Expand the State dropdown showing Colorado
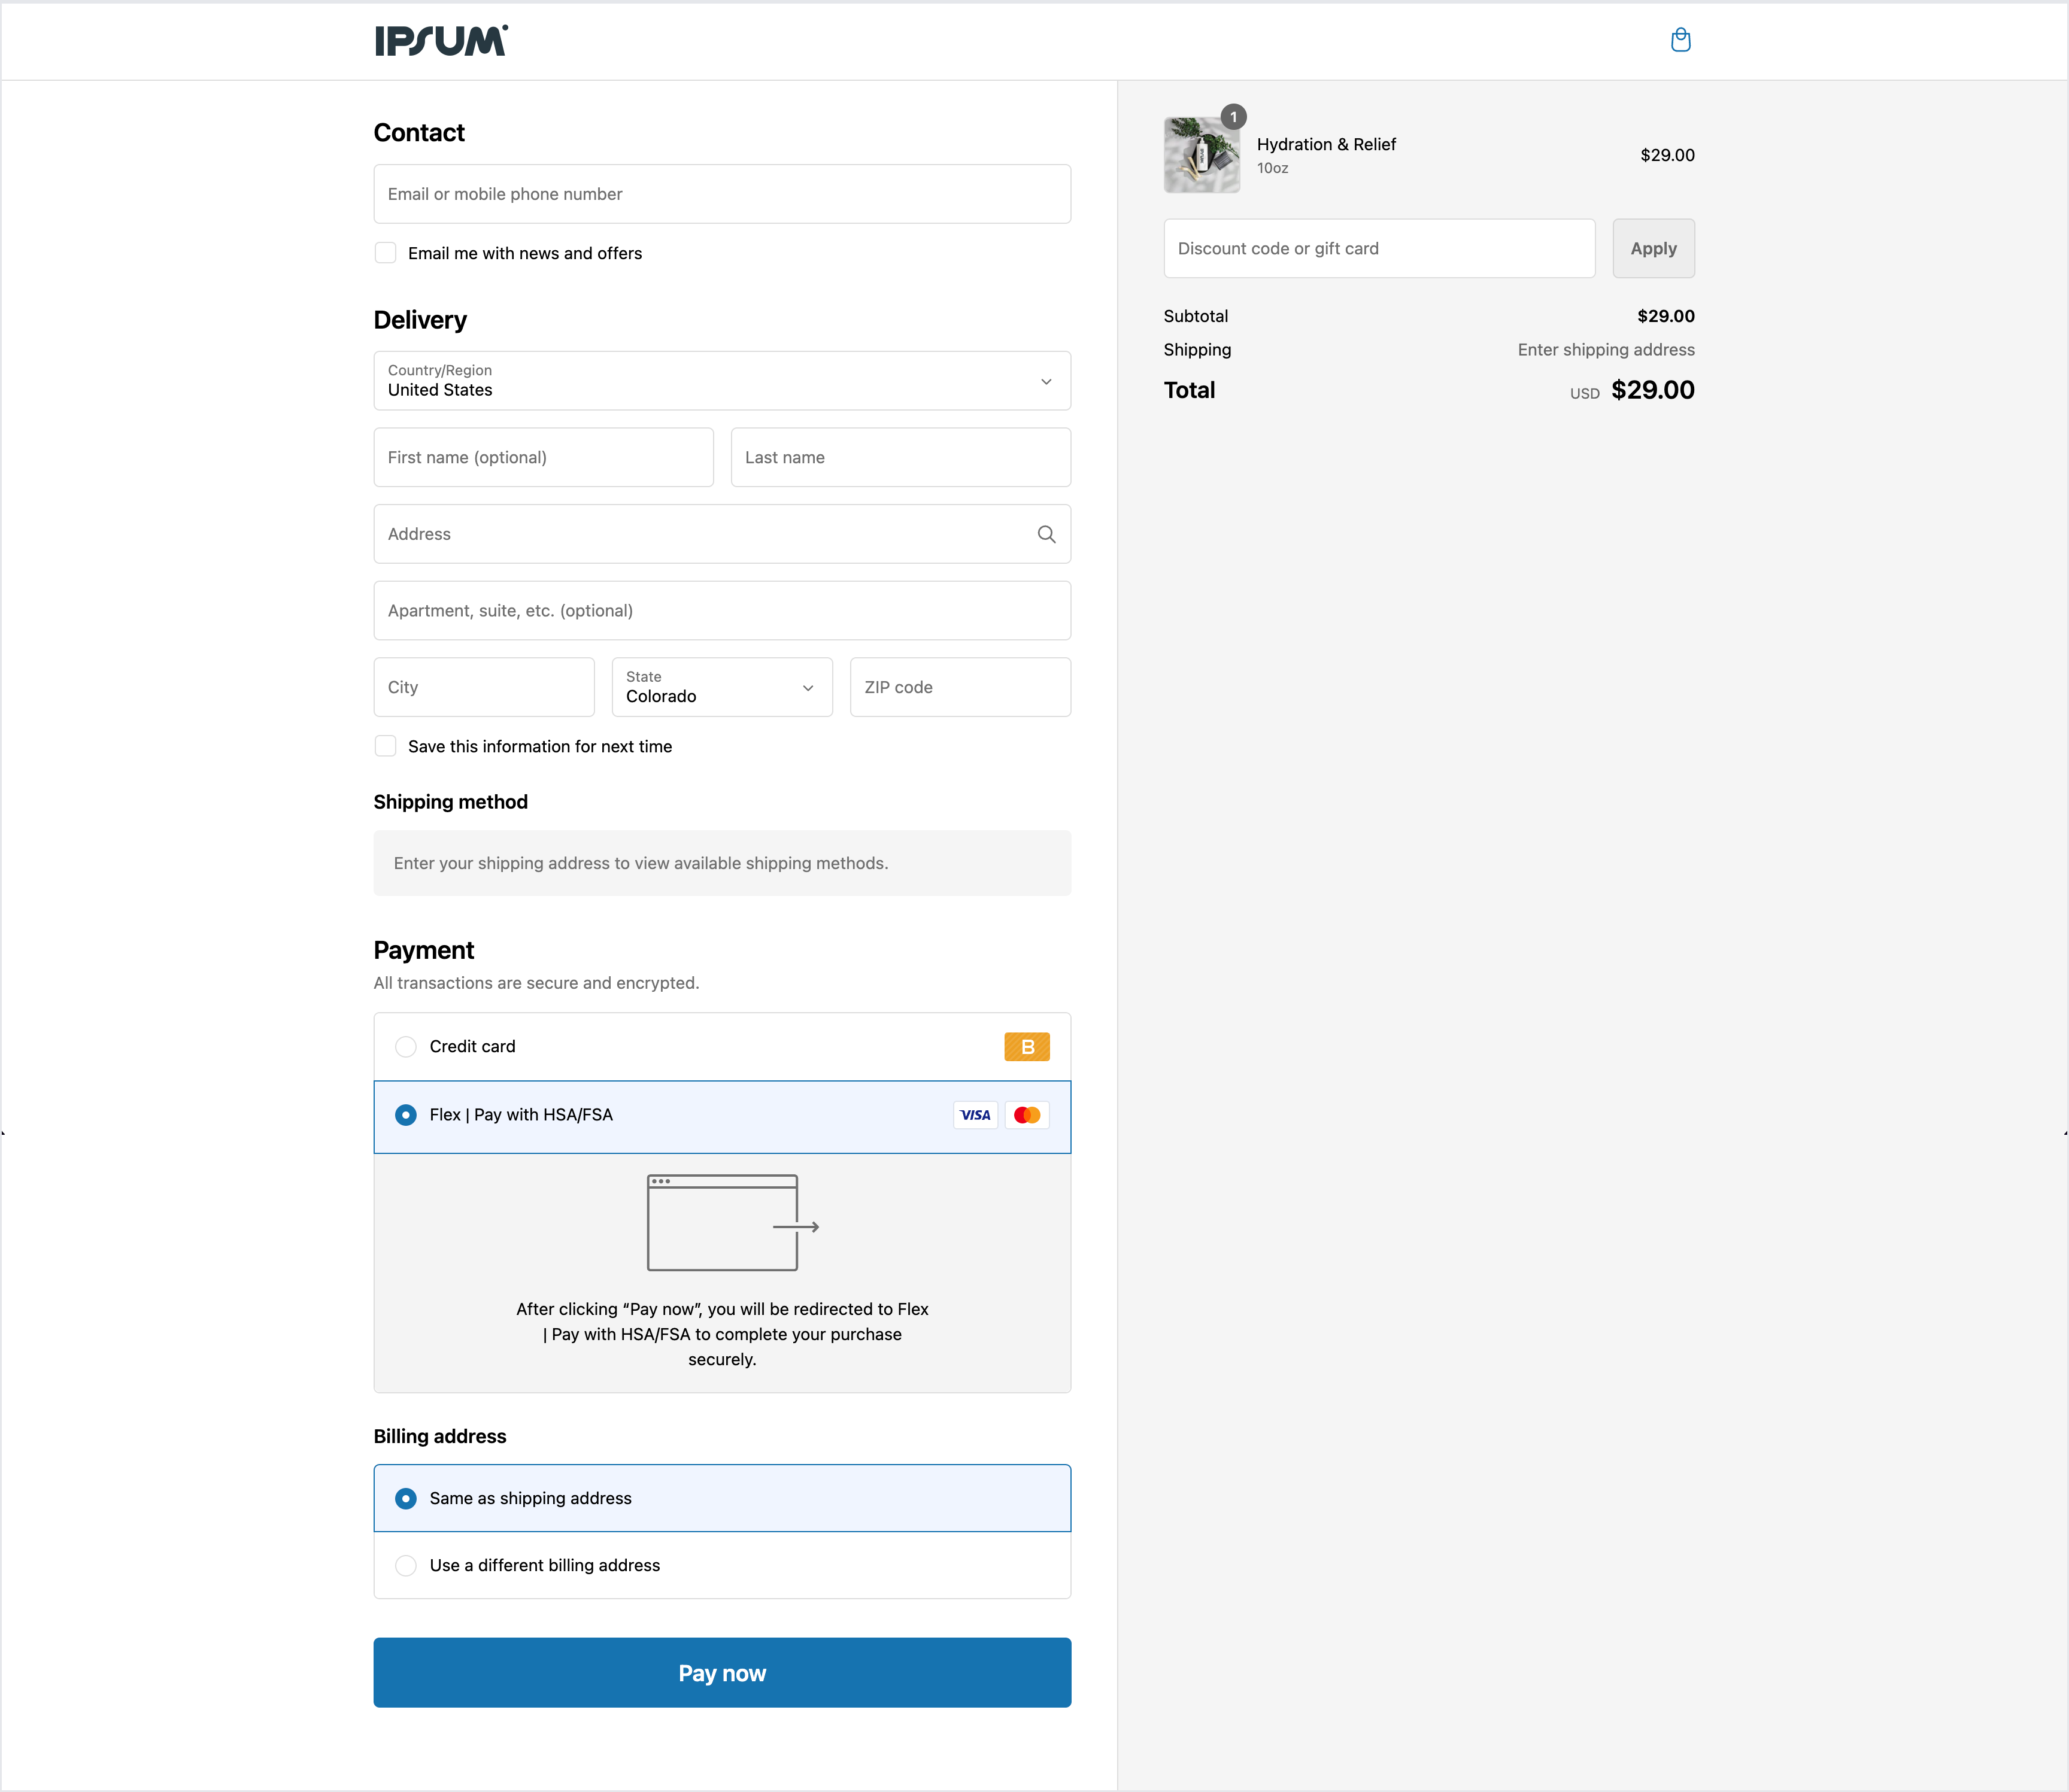 tap(721, 687)
